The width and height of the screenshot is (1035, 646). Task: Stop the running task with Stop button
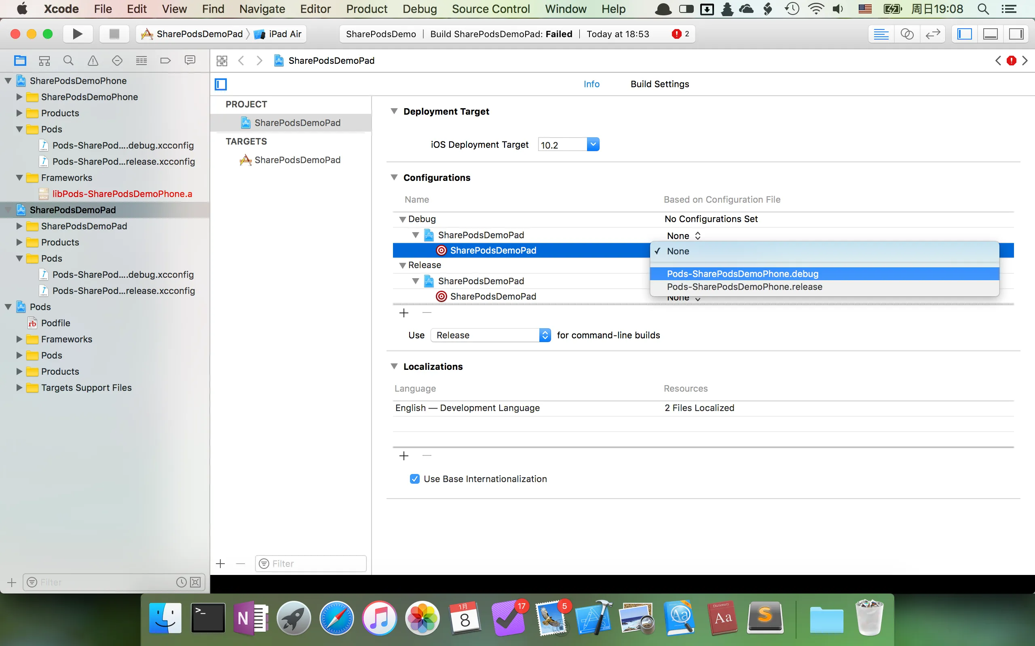114,34
